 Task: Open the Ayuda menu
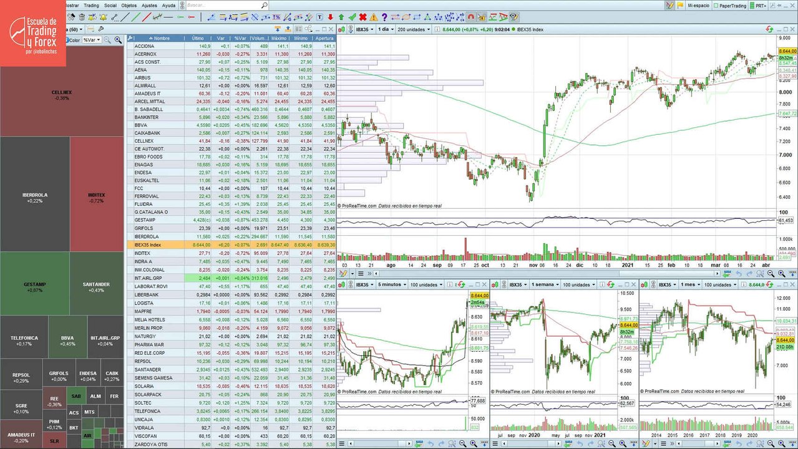[168, 5]
